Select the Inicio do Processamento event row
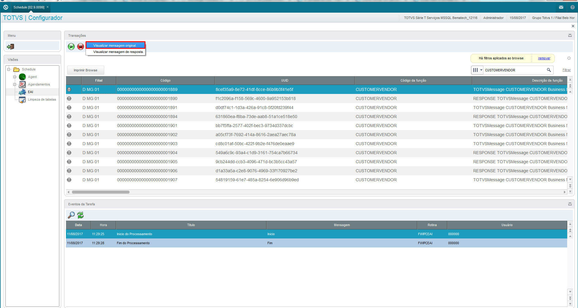Image resolution: width=578 pixels, height=308 pixels. [x=317, y=234]
